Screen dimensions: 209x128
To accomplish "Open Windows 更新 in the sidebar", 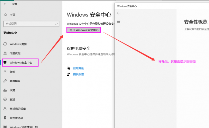I will click(18, 44).
